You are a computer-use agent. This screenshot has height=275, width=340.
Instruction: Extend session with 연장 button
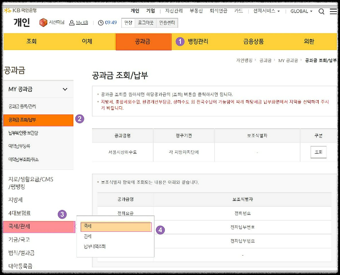[x=128, y=23]
